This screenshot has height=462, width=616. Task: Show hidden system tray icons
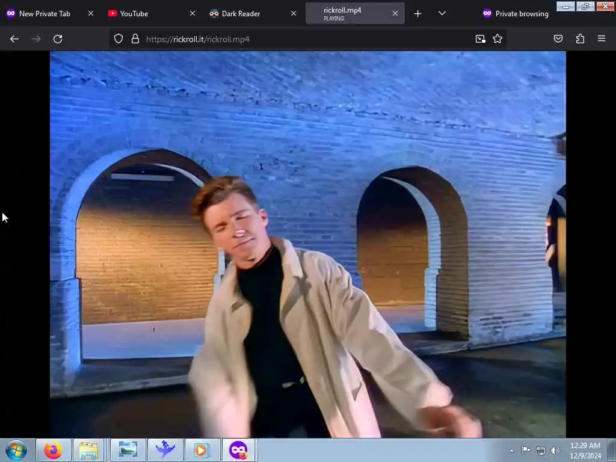coord(511,451)
